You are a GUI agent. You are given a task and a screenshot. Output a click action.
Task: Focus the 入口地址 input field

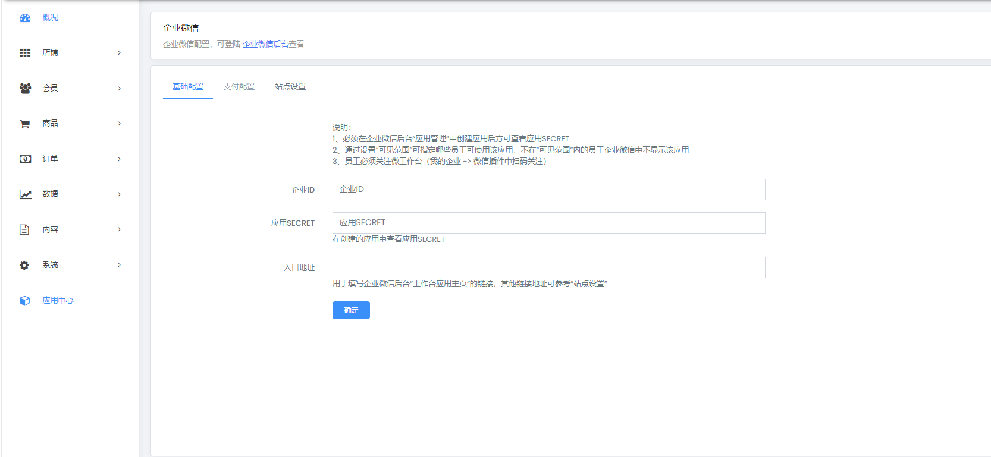coord(548,267)
